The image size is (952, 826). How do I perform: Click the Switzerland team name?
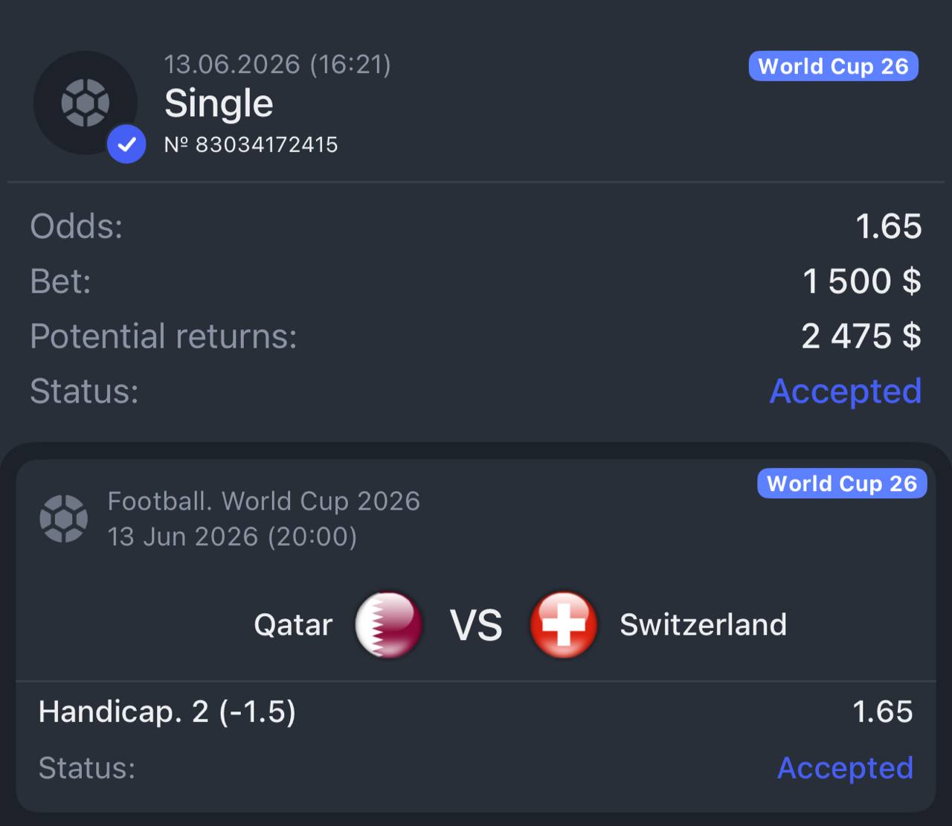point(704,625)
